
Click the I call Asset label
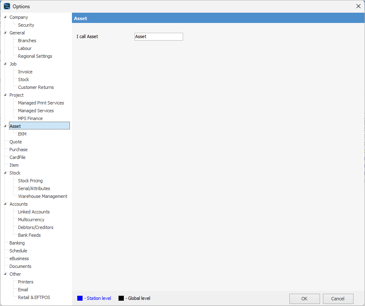87,36
